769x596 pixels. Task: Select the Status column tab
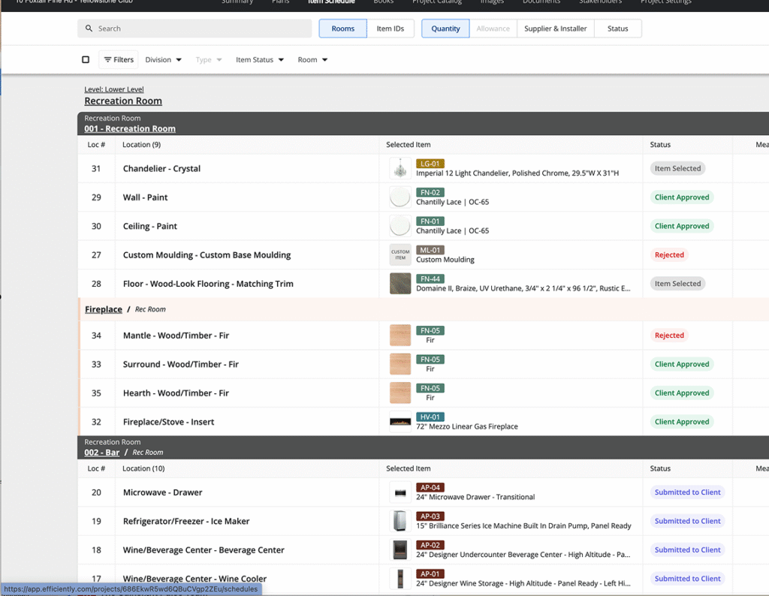click(617, 29)
